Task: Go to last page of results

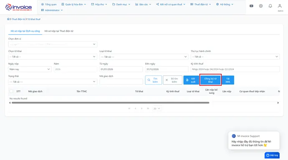Action: pos(148,108)
